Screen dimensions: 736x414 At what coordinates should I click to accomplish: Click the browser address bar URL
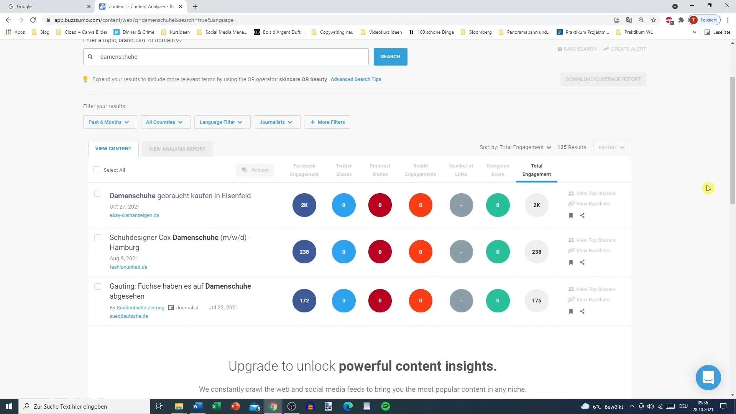click(144, 20)
